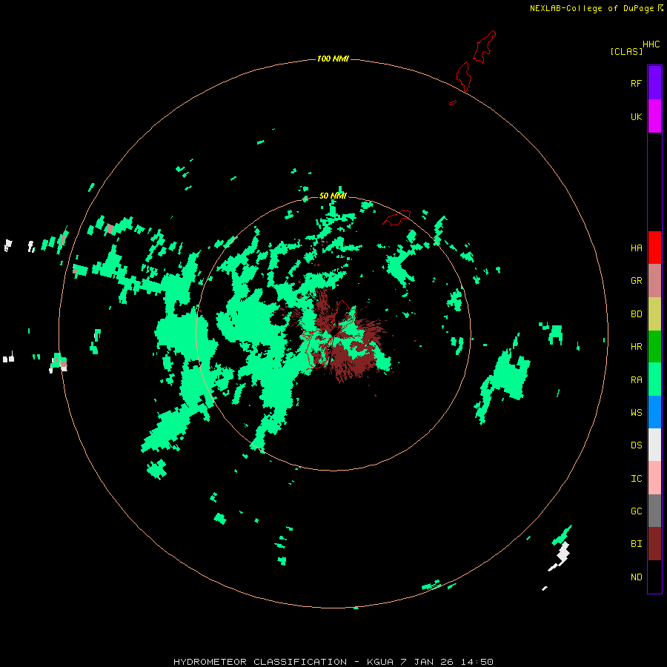
Task: Click the ND black legend swatch
Action: (x=654, y=577)
